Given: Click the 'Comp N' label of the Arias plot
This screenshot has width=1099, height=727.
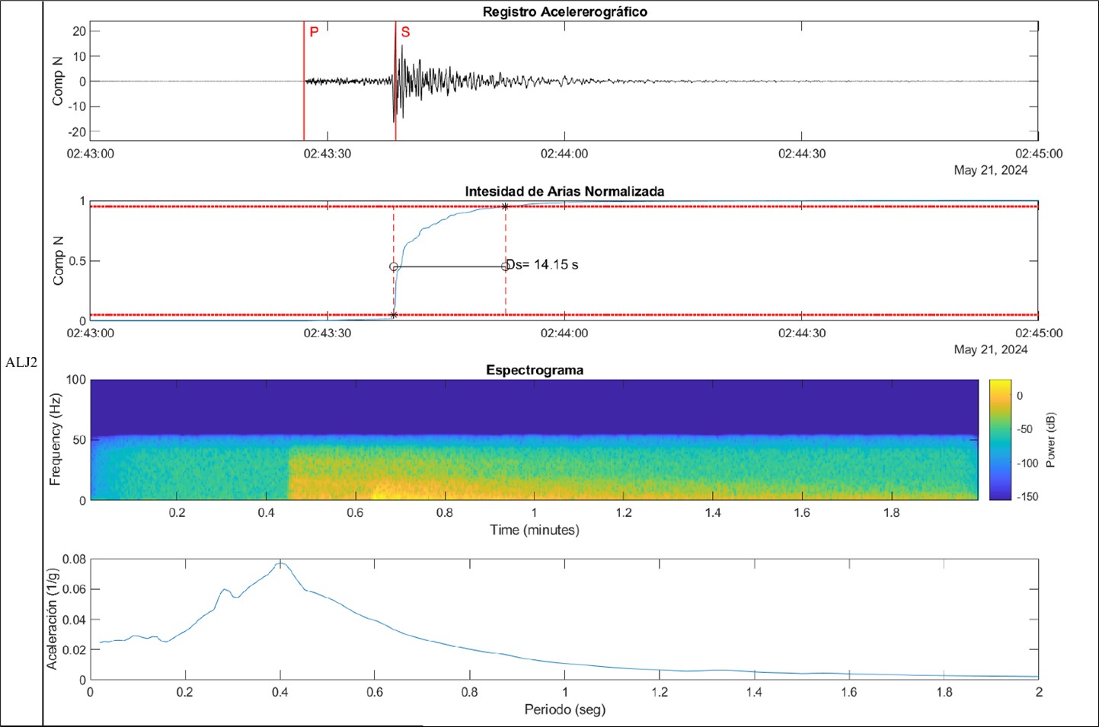Looking at the screenshot, I should pyautogui.click(x=58, y=261).
